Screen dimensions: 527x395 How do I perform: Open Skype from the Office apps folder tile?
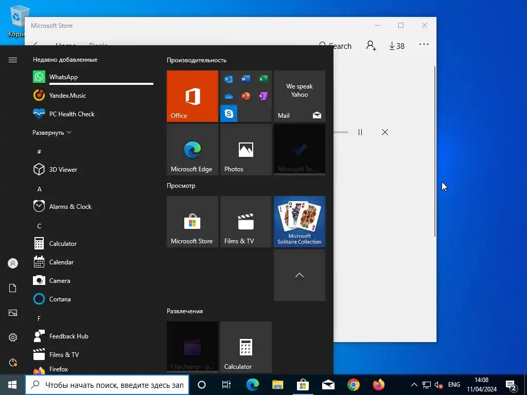[x=229, y=114]
